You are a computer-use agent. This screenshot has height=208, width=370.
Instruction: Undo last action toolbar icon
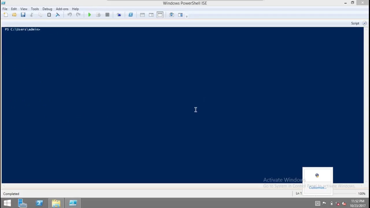tap(69, 15)
